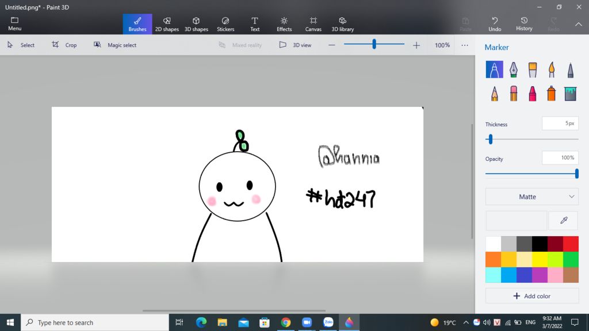Select the Calligraphy pen brush

(514, 70)
